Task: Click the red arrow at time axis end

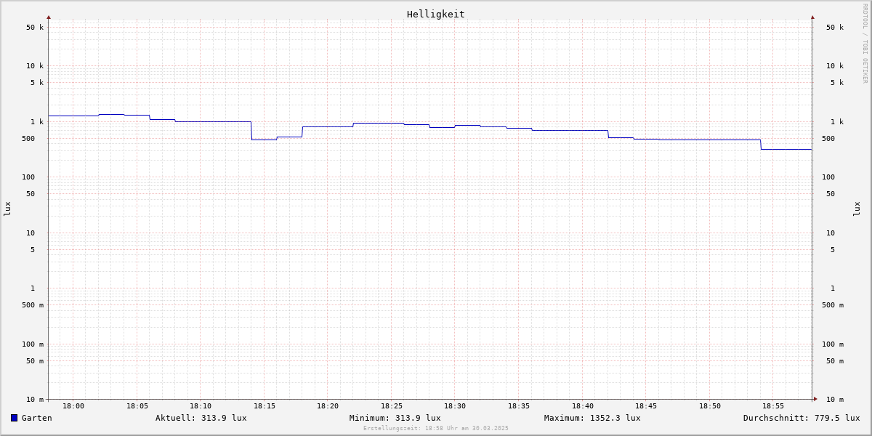Action: tap(815, 399)
